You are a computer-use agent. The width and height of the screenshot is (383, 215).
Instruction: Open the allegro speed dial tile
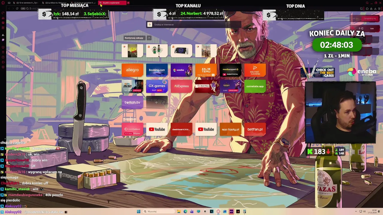(132, 70)
